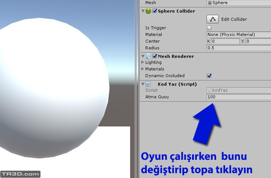Click the Radius label

(152, 48)
